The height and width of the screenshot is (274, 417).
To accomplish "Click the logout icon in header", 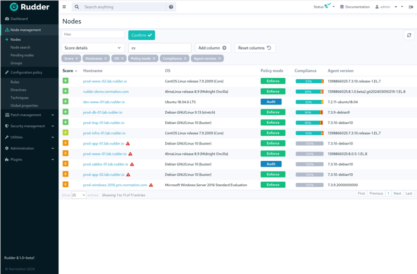I will point(411,7).
